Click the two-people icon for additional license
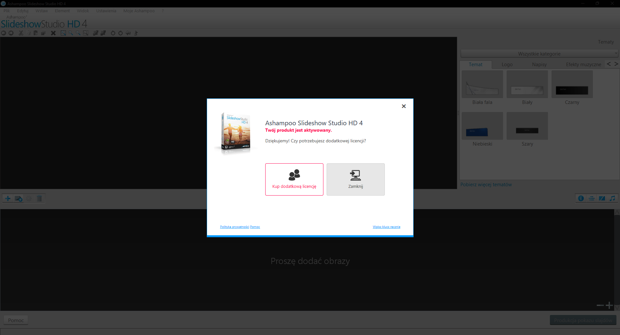 click(294, 175)
